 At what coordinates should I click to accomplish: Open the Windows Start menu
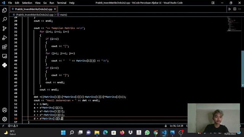[x=63, y=132]
